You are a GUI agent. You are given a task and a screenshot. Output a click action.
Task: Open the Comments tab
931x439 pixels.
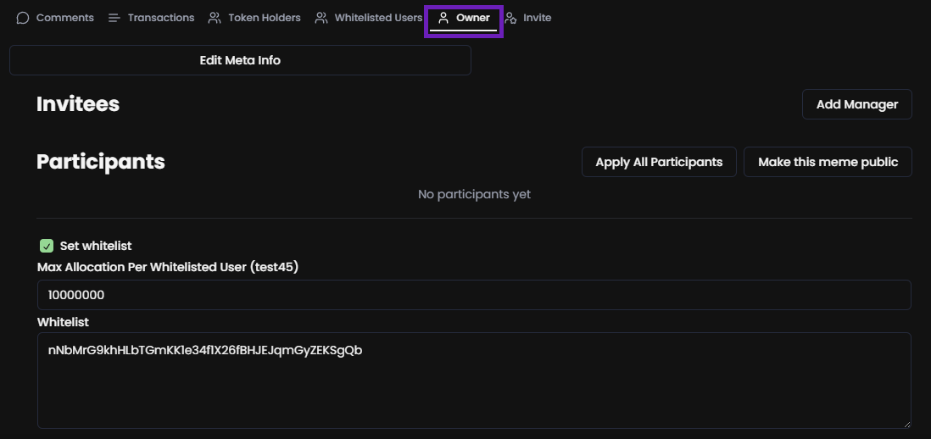[x=64, y=18]
